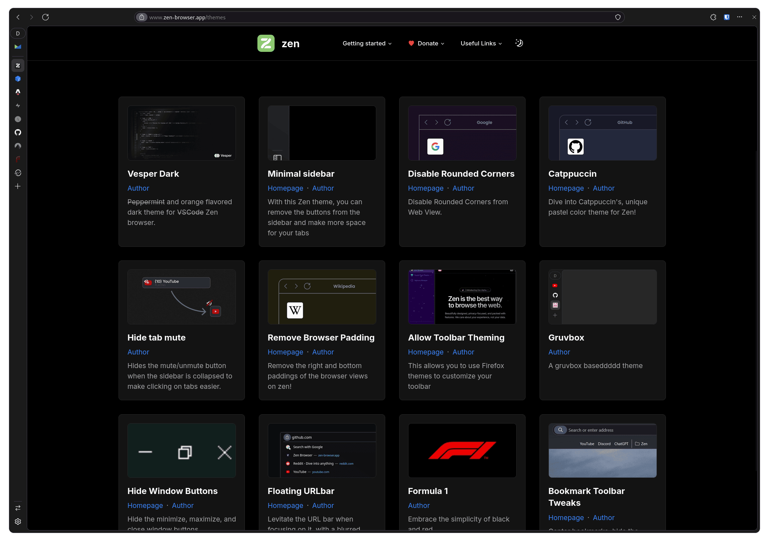Expand the Useful Links menu

(481, 43)
